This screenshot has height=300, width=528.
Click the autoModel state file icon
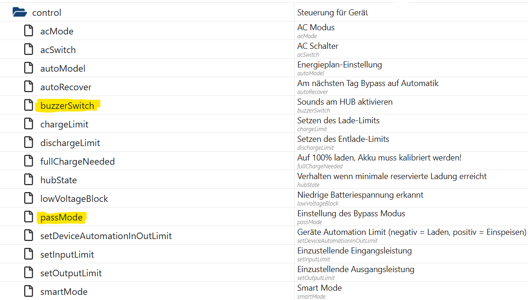[29, 68]
